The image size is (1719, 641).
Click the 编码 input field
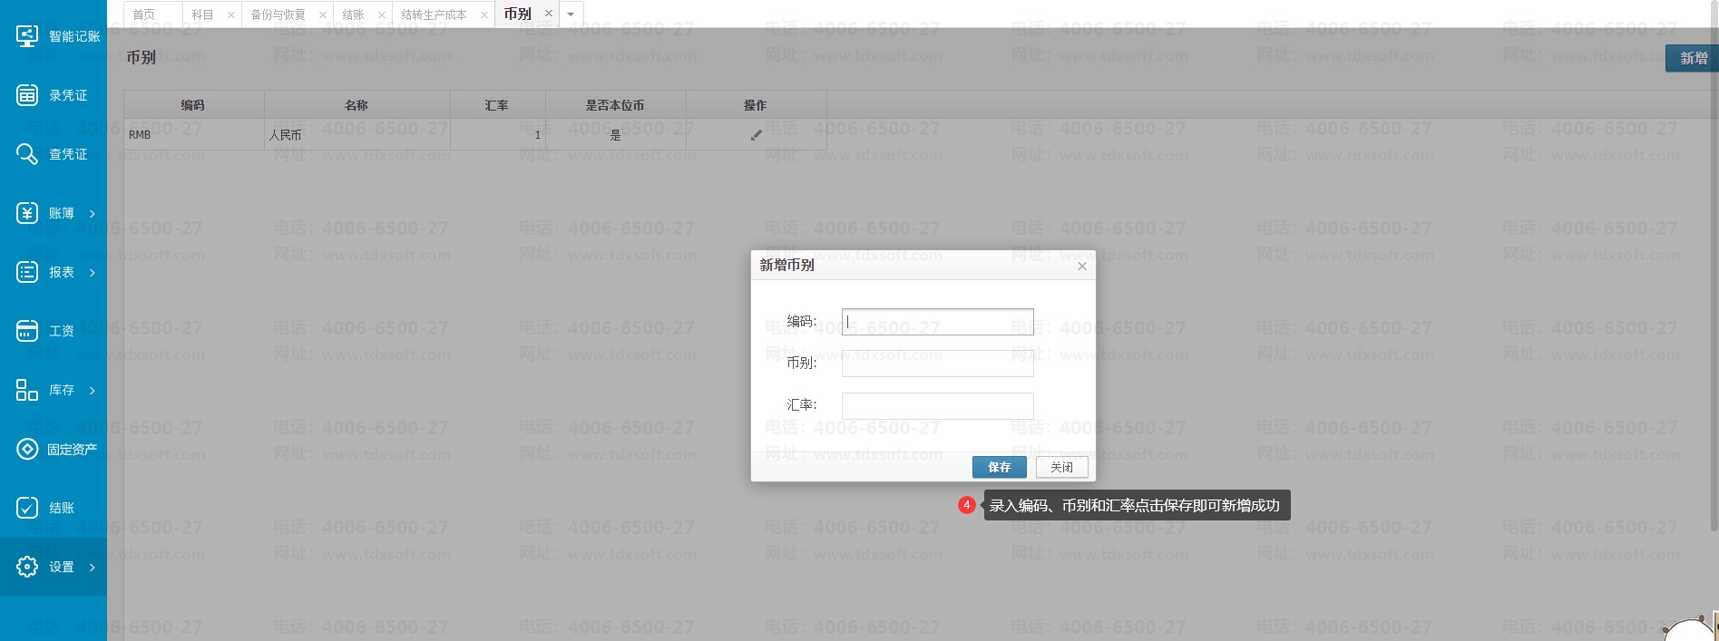(x=937, y=322)
